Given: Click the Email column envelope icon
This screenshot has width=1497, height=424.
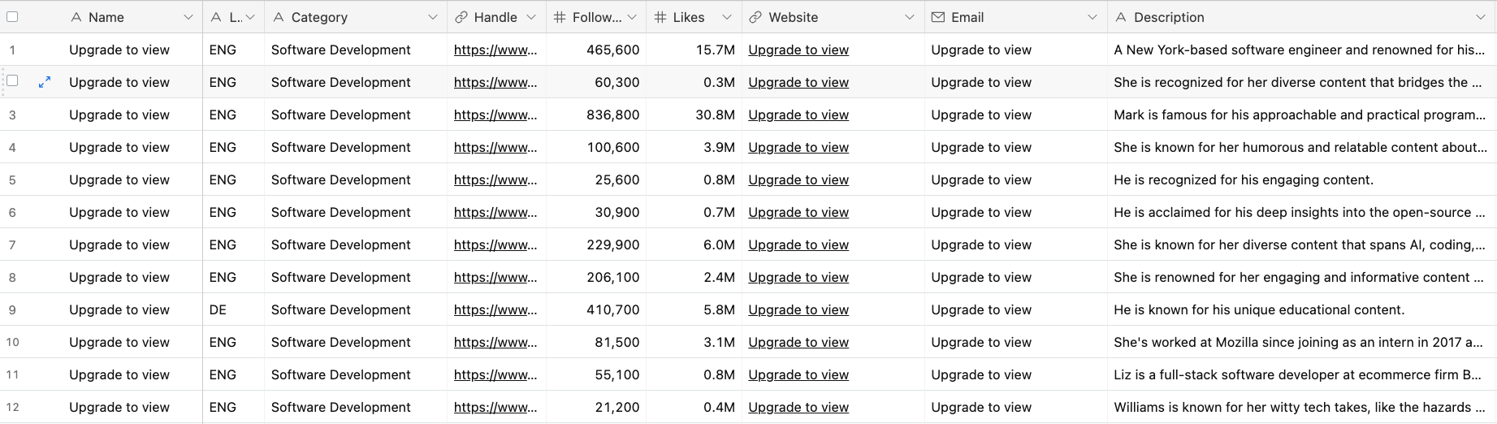Looking at the screenshot, I should click(938, 17).
